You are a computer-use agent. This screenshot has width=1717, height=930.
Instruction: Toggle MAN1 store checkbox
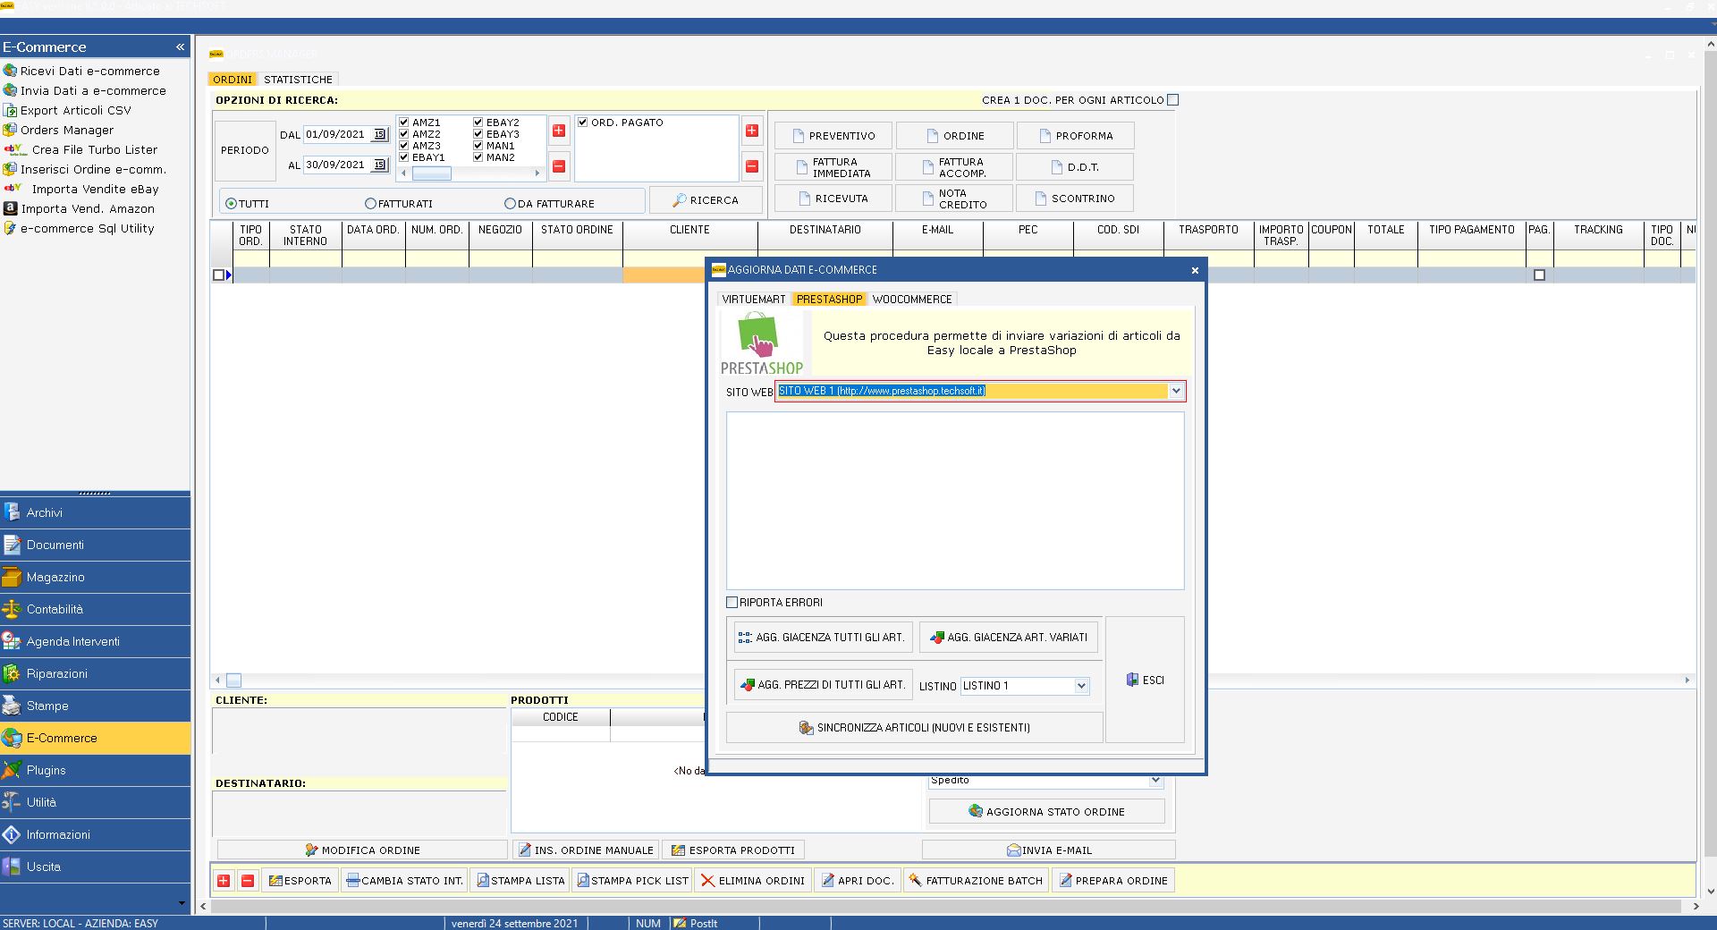point(478,146)
